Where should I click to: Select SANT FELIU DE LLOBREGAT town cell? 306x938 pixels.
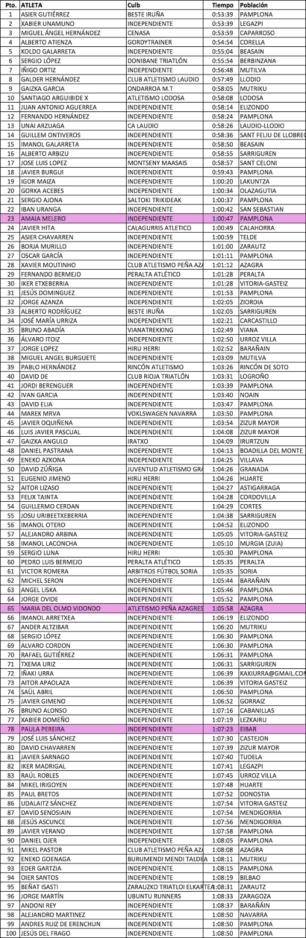tap(273, 135)
